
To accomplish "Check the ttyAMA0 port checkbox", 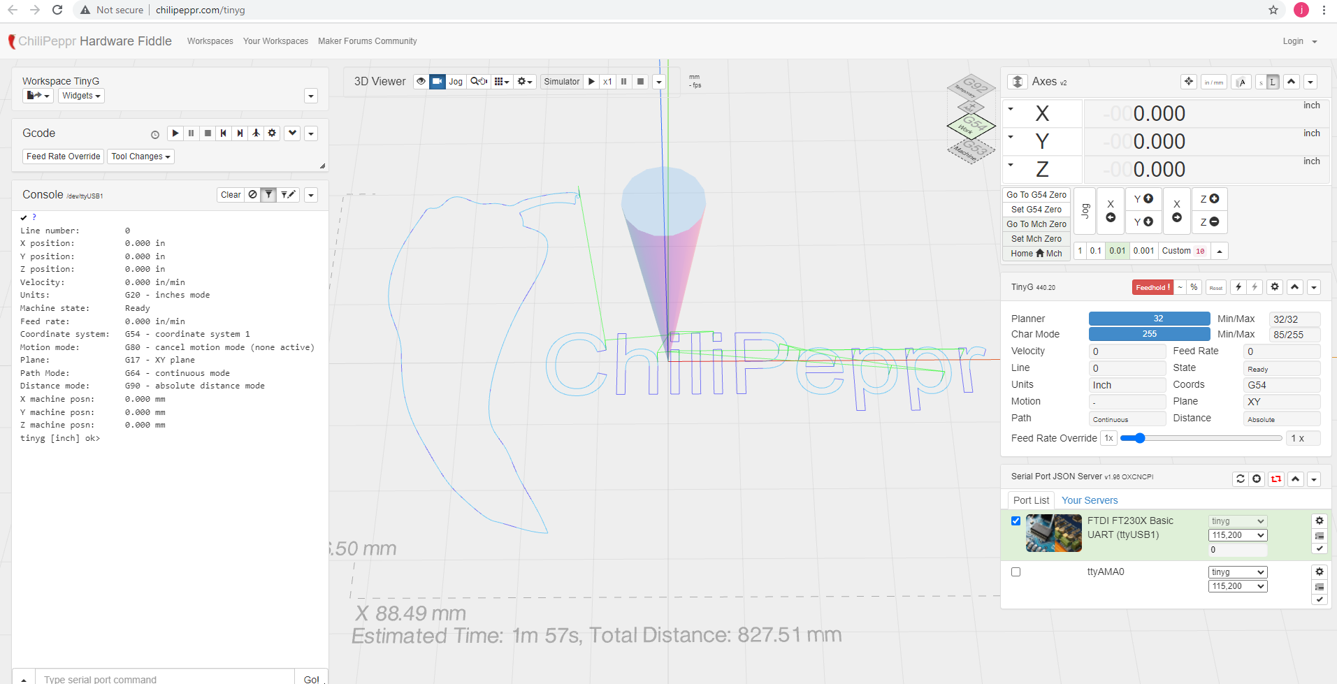I will point(1016,572).
